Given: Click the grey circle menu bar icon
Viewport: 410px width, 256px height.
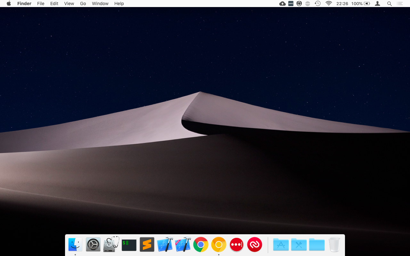Looking at the screenshot, I should 307,4.
